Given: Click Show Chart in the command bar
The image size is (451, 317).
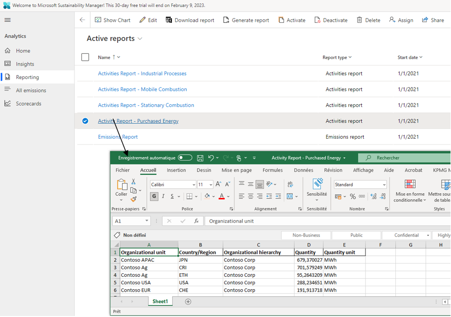Looking at the screenshot, I should [x=113, y=20].
